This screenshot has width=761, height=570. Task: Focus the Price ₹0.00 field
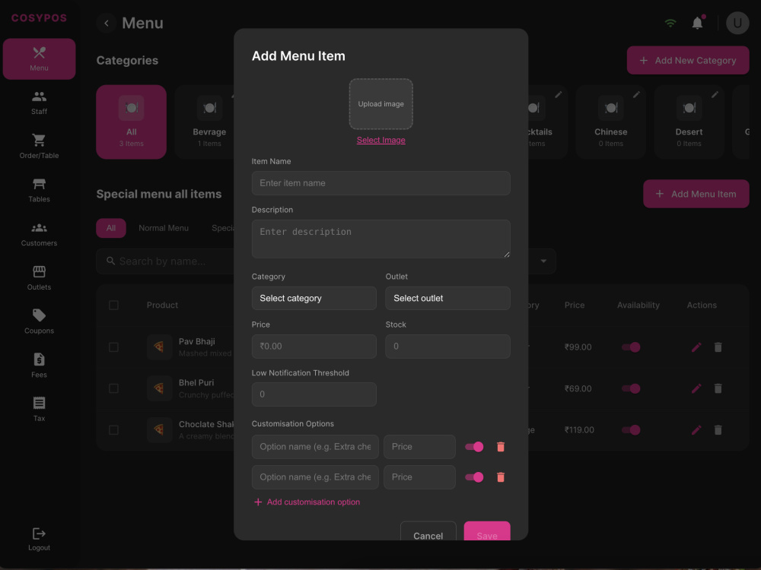pos(314,347)
